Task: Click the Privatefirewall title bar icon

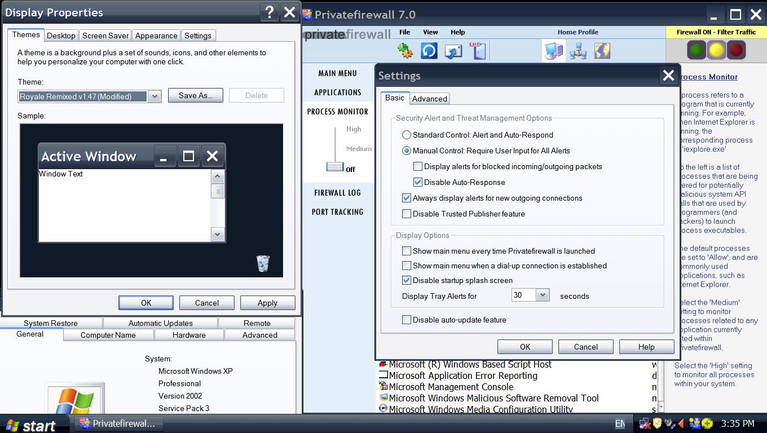Action: pos(307,15)
